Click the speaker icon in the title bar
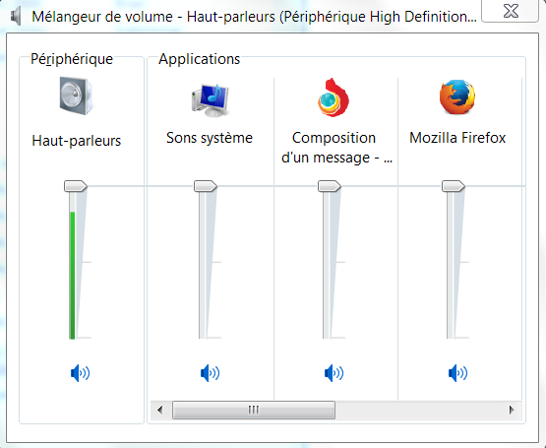546x448 pixels. [16, 16]
